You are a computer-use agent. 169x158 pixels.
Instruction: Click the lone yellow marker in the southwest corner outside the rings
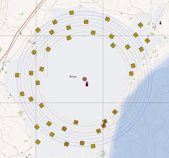pyautogui.click(x=38, y=142)
